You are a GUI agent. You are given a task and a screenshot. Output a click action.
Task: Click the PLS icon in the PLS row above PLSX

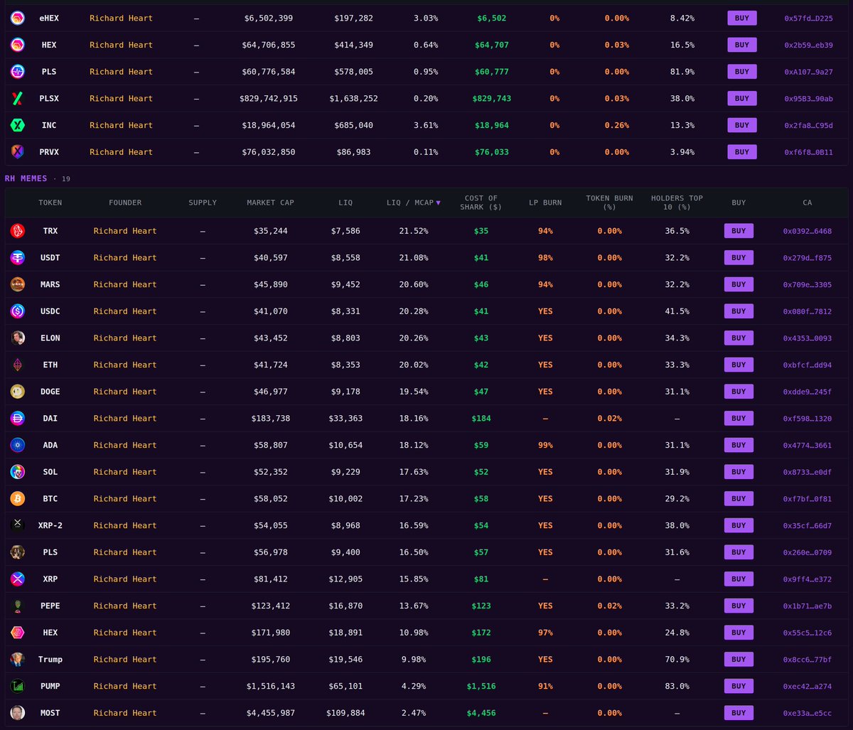(x=18, y=72)
